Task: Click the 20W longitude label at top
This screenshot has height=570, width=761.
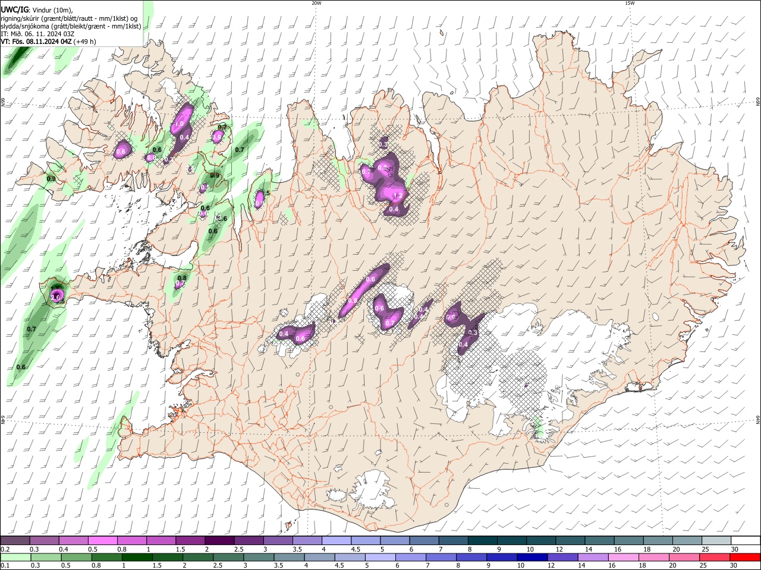Action: 316,3
